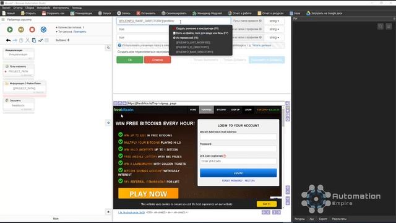Open the Отчеты menu
This screenshot has height=223, width=396.
coord(18,8)
